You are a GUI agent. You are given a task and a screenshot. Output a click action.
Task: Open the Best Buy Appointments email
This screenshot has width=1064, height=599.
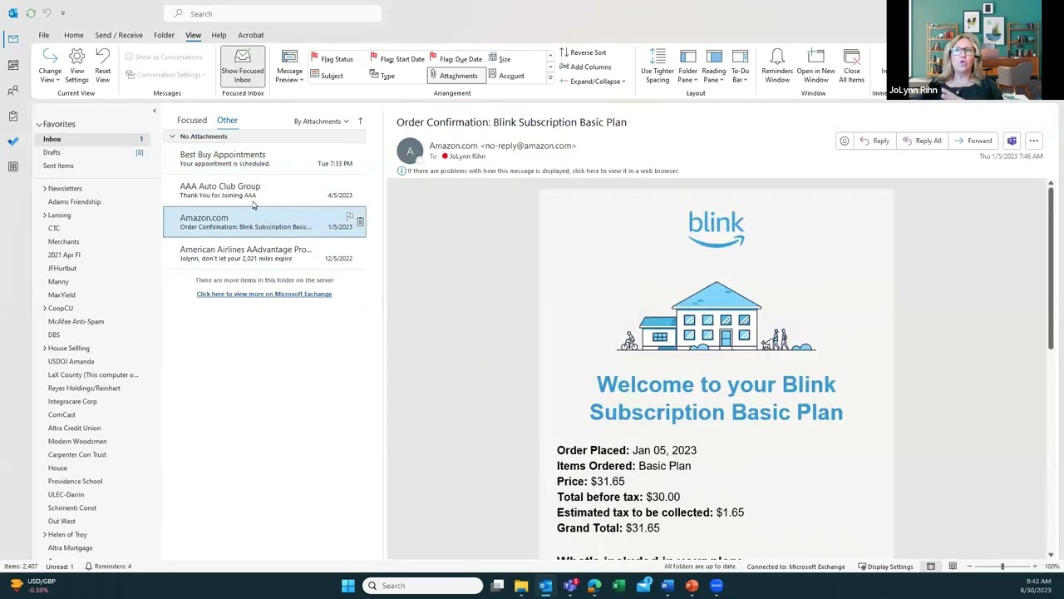pos(264,158)
